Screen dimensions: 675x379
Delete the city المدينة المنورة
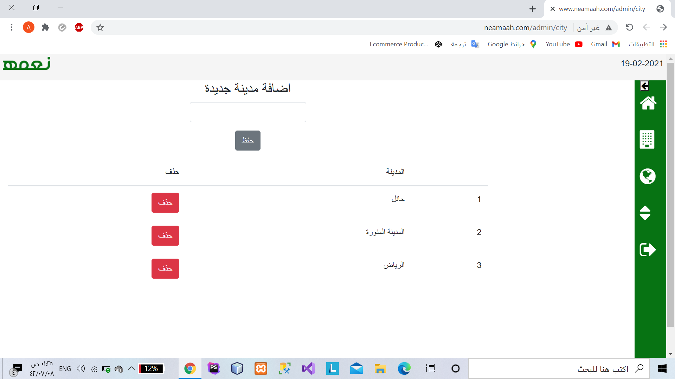165,235
